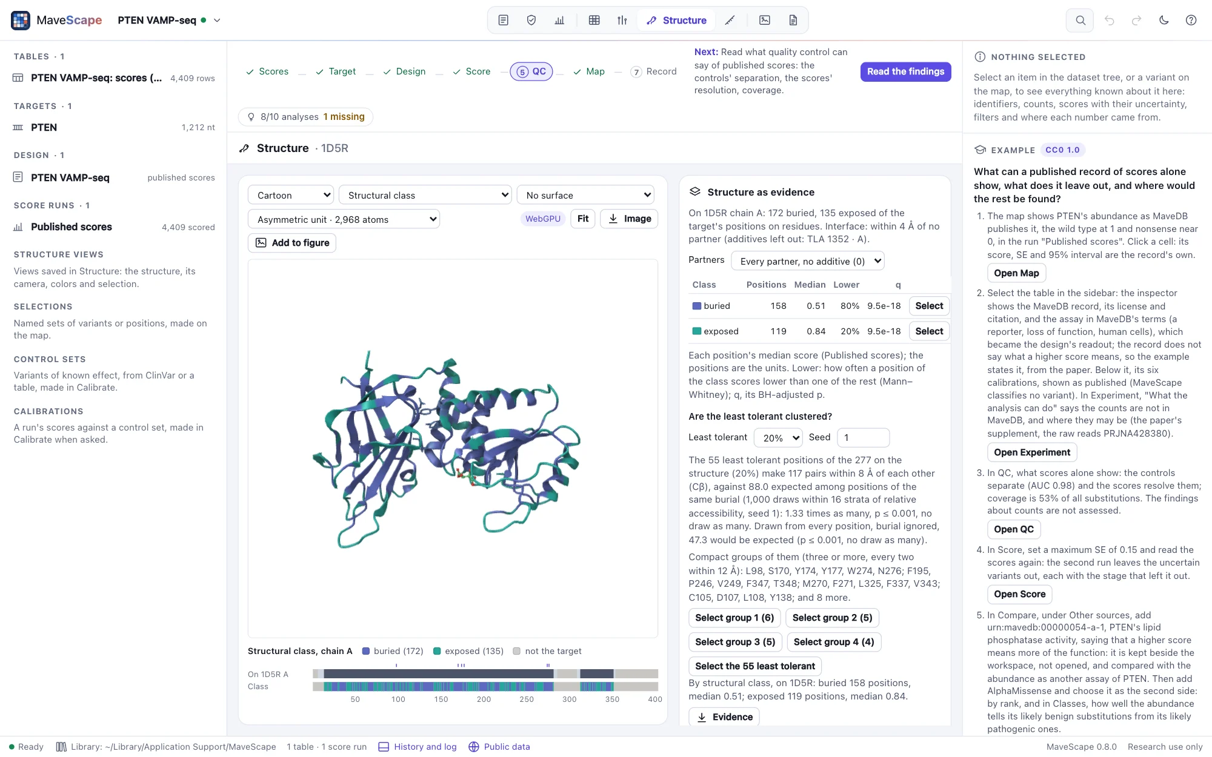Go to the Scores workflow step
Viewport: 1212px width, 757px height.
pyautogui.click(x=267, y=71)
